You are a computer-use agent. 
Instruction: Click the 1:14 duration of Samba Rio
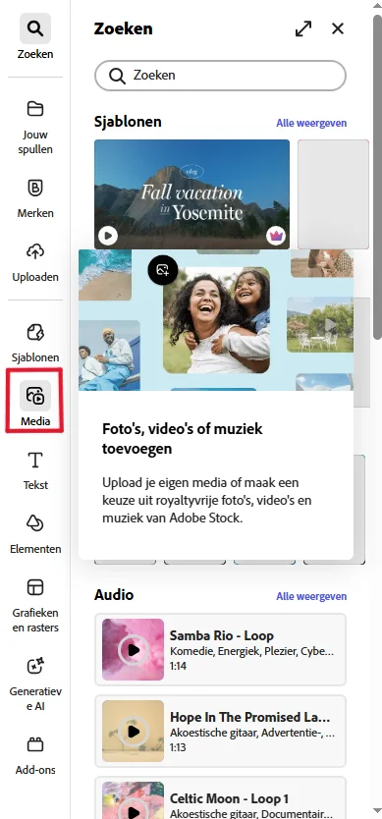point(178,666)
